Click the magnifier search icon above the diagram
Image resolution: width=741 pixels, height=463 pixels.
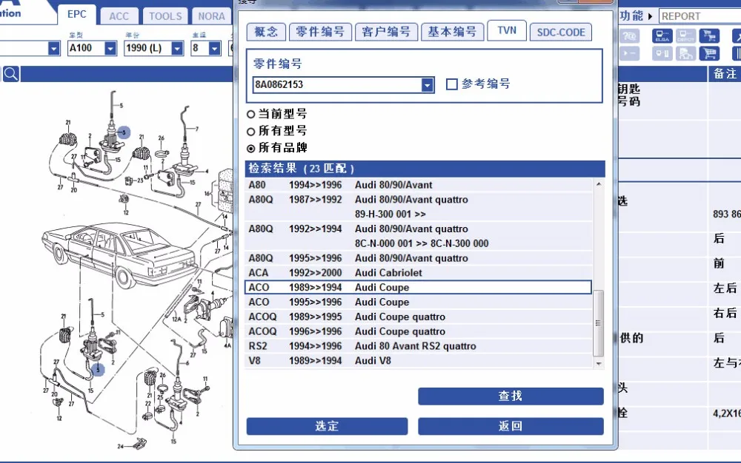[x=10, y=74]
